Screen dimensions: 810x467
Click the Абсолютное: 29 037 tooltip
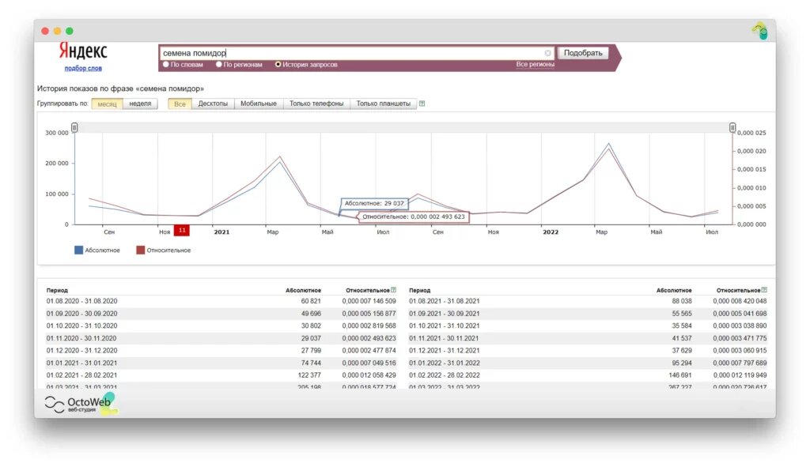pyautogui.click(x=374, y=203)
